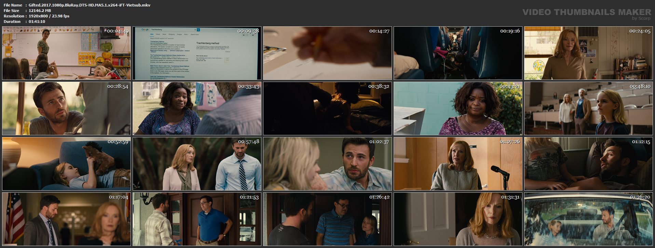This screenshot has height=248, width=655.
Task: Select the thumbnail at 00:19:16
Action: (x=458, y=53)
